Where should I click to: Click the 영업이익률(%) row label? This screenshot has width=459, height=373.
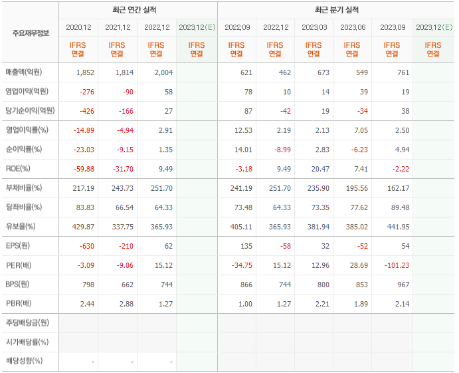point(27,130)
